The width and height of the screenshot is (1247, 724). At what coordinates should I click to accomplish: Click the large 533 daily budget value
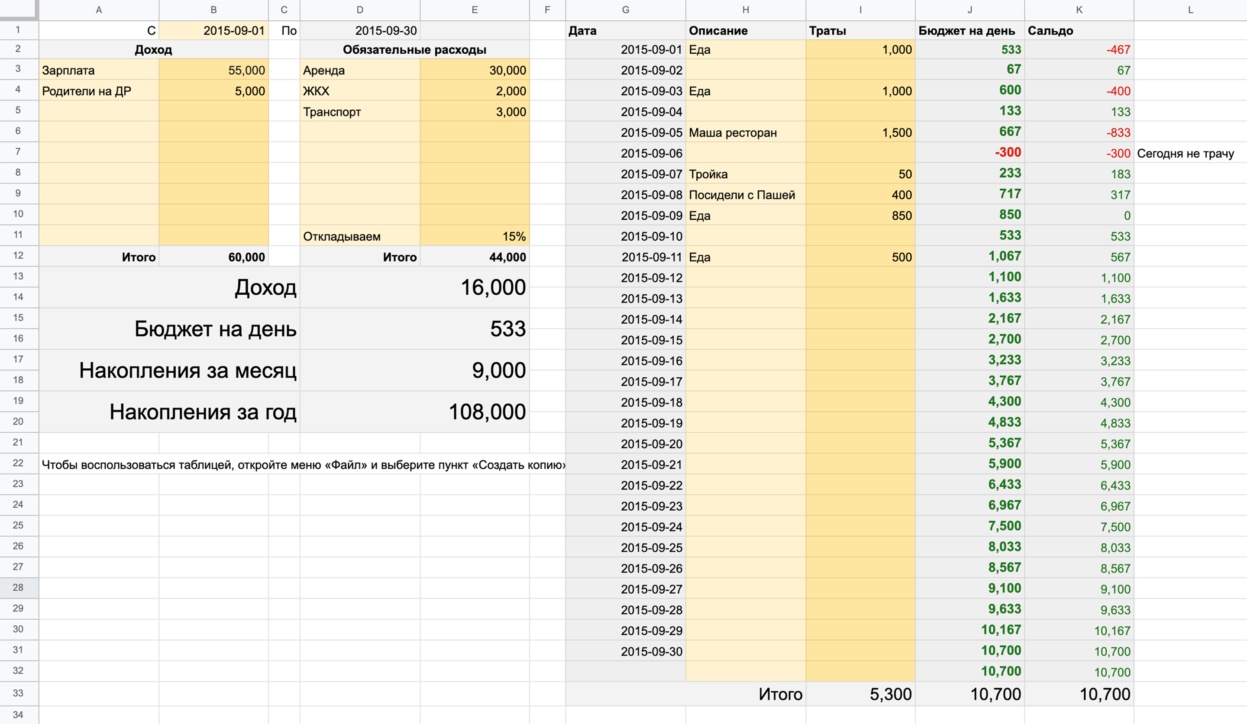(x=415, y=329)
